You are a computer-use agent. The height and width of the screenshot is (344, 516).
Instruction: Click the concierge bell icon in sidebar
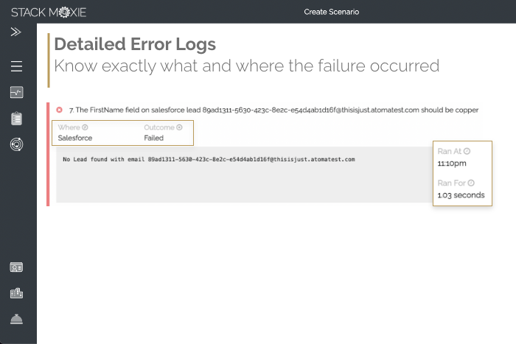(x=16, y=319)
